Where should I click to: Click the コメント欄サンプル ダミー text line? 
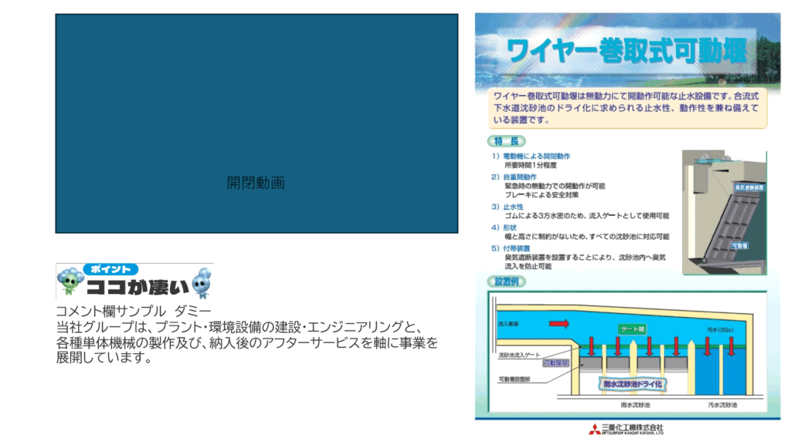click(133, 311)
